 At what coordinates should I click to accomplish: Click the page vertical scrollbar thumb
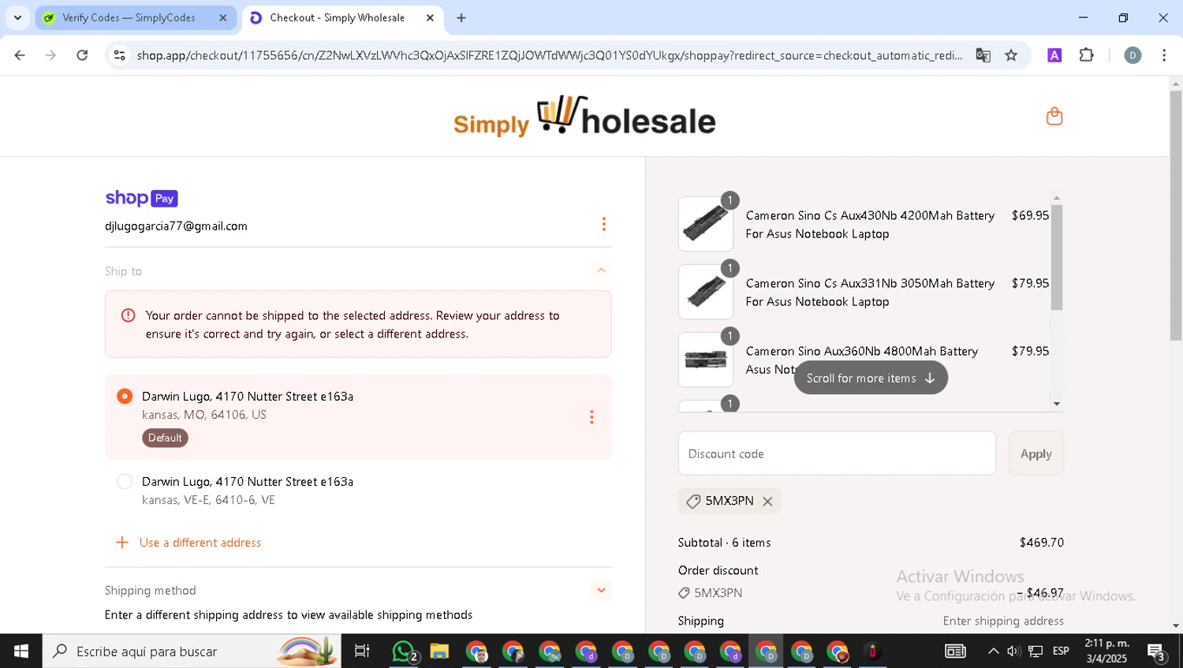click(1176, 215)
